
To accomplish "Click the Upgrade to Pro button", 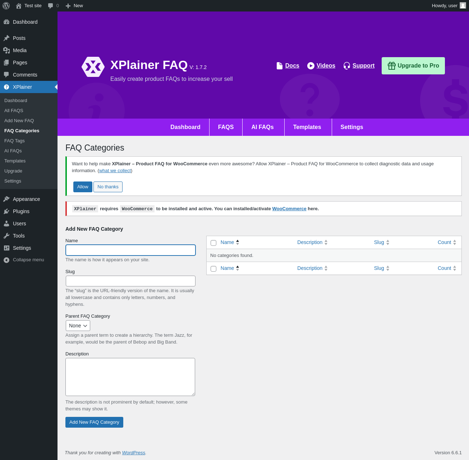I will click(413, 66).
